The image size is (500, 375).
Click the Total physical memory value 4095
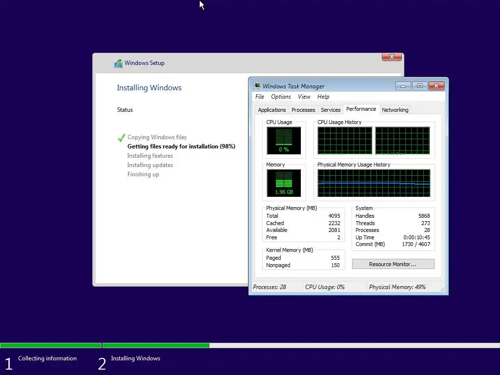[334, 216]
